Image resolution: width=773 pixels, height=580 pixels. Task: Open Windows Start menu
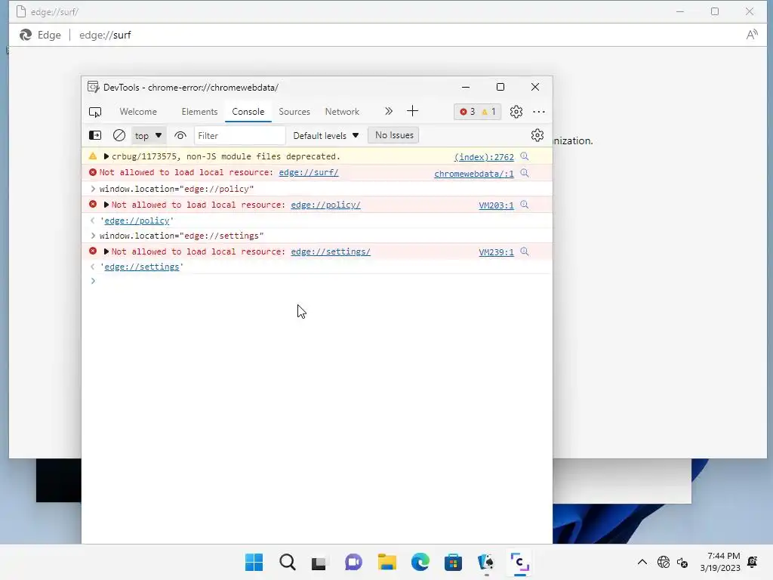click(254, 562)
